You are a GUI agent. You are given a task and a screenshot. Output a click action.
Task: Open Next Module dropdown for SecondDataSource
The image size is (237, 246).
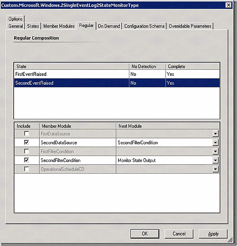[x=216, y=143]
